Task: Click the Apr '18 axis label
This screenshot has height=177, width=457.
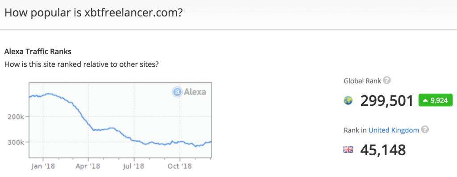Action: point(88,166)
